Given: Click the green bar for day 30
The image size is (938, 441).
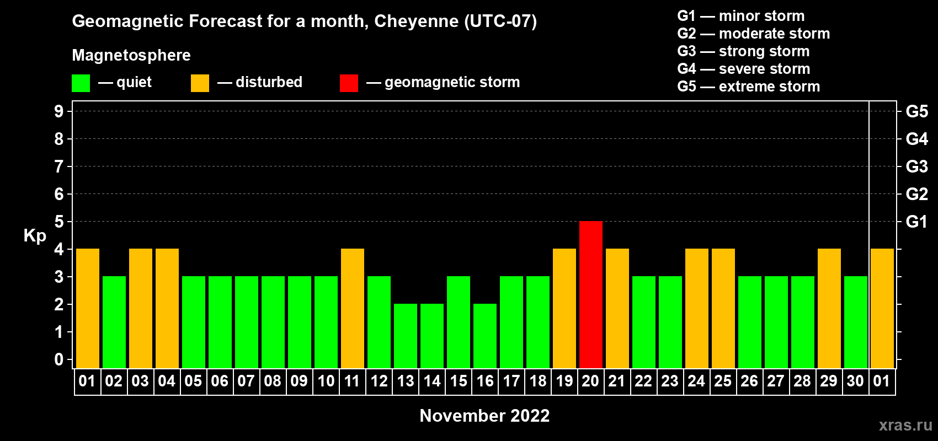Looking at the screenshot, I should tap(856, 322).
